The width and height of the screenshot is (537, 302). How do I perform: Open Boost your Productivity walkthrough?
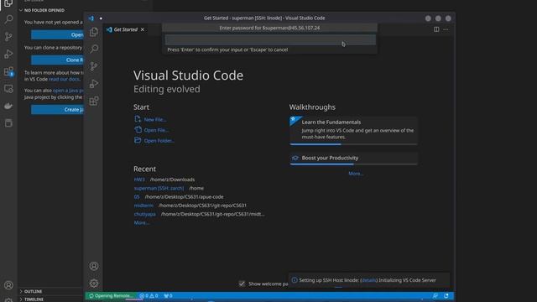click(x=353, y=158)
